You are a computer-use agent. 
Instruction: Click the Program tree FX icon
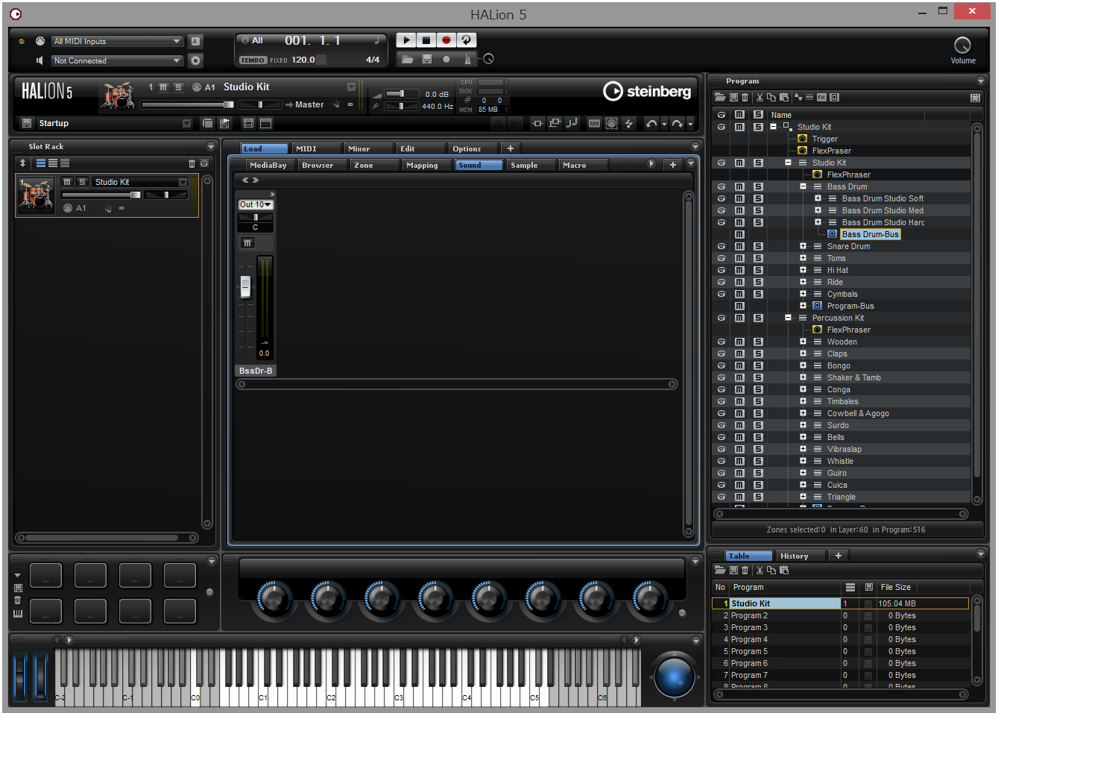click(822, 98)
